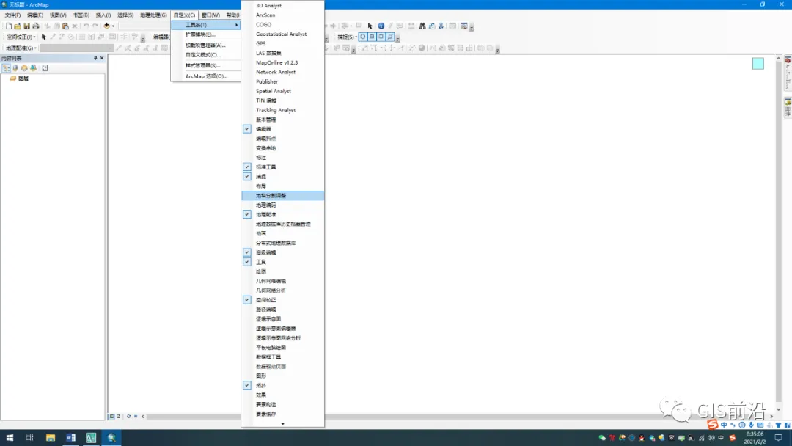The image size is (792, 446).
Task: Open the 地理配准(G) dropdown menu
Action: click(x=21, y=48)
